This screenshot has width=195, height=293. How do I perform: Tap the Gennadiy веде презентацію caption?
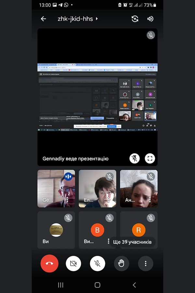click(75, 159)
